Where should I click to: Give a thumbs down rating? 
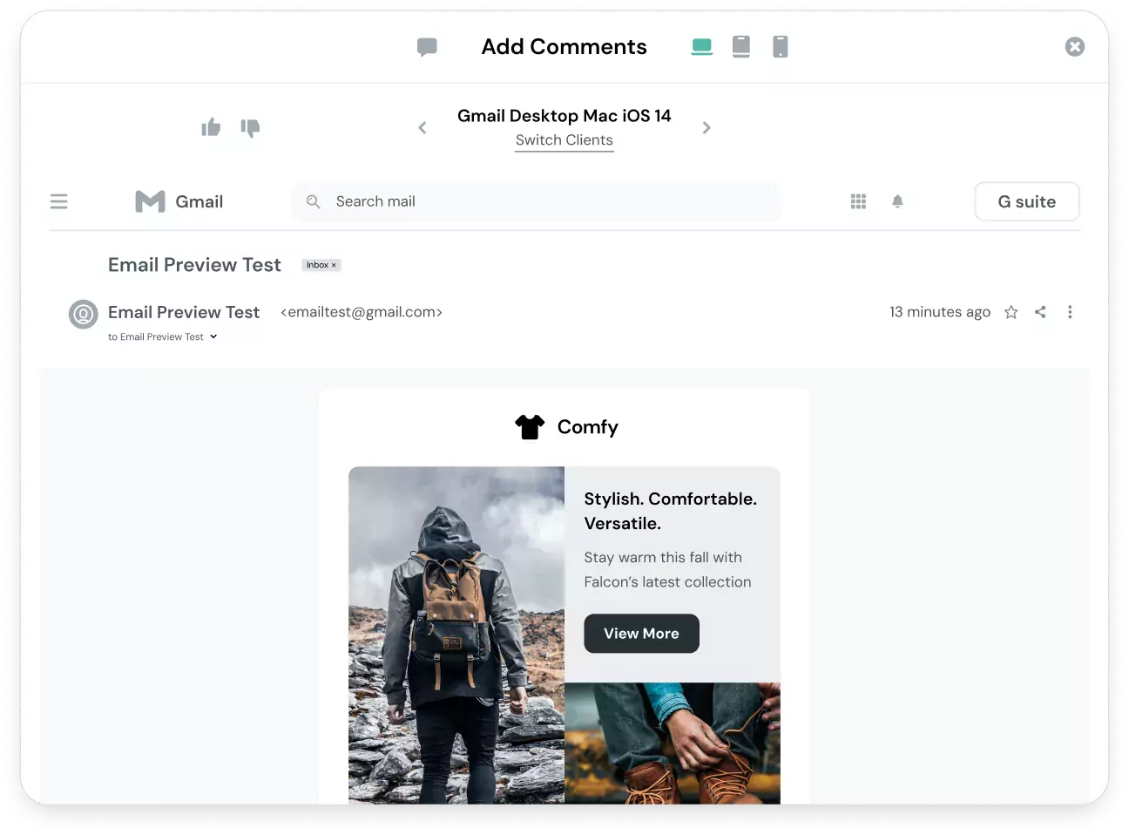[250, 128]
